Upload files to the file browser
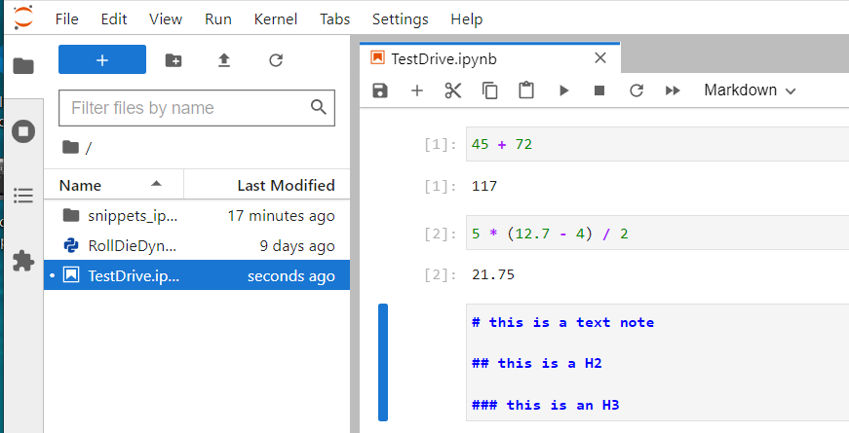This screenshot has height=433, width=849. [x=224, y=60]
